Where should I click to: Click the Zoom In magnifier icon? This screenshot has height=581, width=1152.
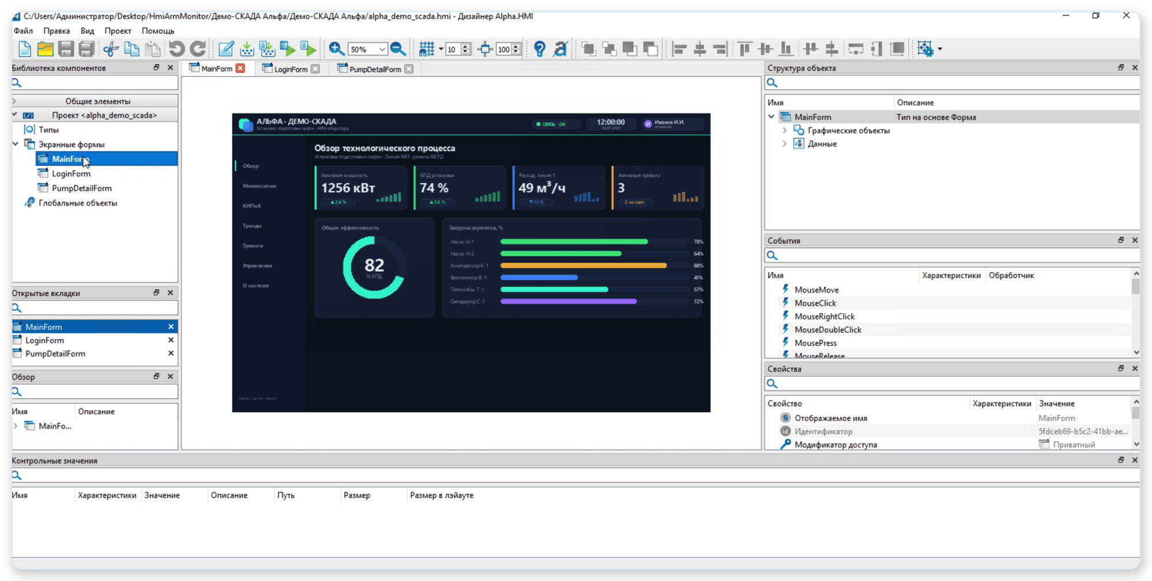tap(336, 49)
